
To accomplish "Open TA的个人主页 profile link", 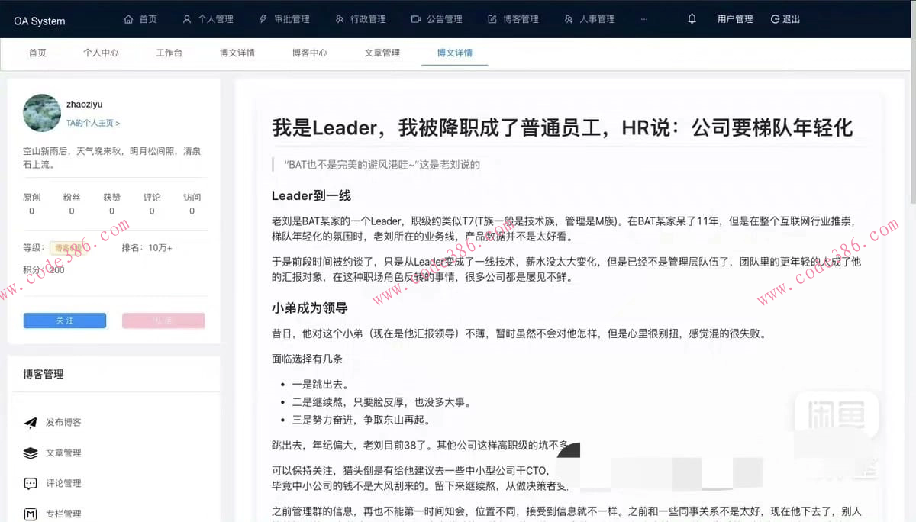I will coord(92,122).
